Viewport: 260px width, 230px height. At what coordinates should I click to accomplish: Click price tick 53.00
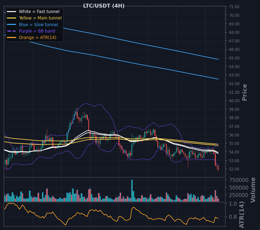tap(234, 161)
